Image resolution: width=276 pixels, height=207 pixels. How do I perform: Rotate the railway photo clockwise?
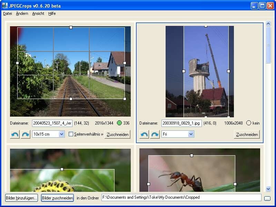pyautogui.click(x=26, y=134)
